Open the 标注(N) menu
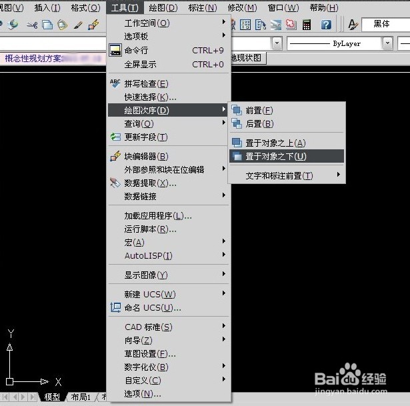410x406 pixels. (203, 7)
